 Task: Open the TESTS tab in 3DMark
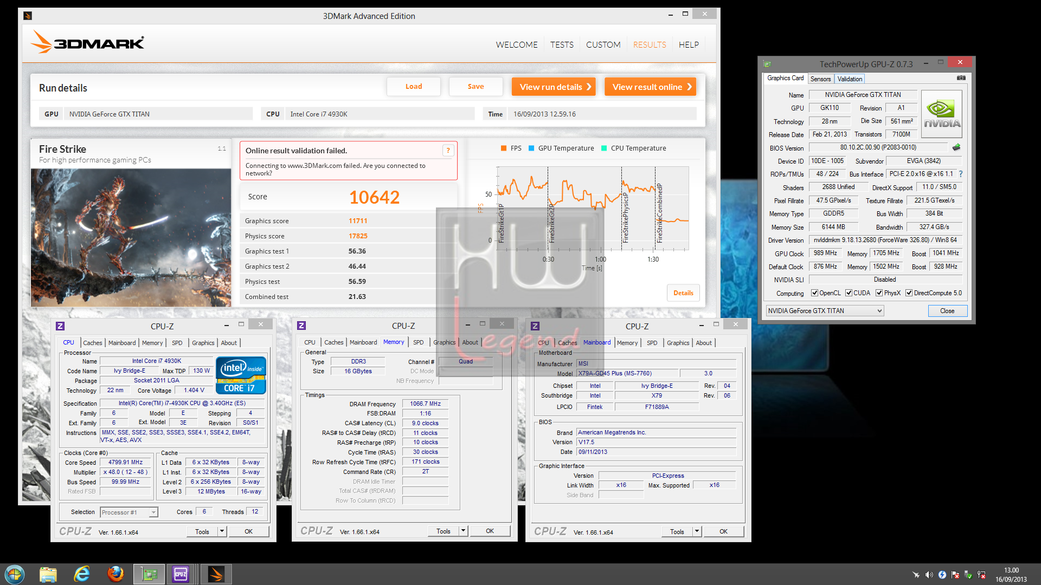point(562,45)
